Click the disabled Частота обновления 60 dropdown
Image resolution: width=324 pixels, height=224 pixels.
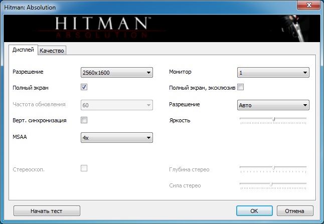click(117, 105)
